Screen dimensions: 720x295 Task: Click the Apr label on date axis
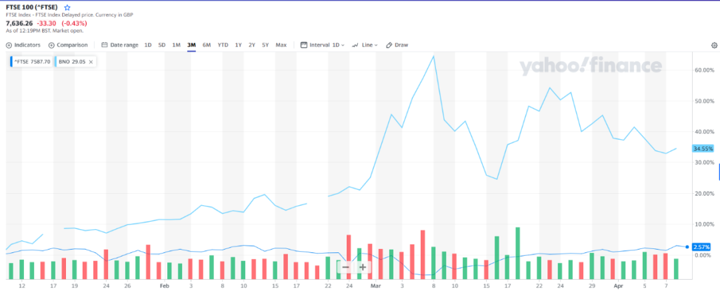(617, 286)
